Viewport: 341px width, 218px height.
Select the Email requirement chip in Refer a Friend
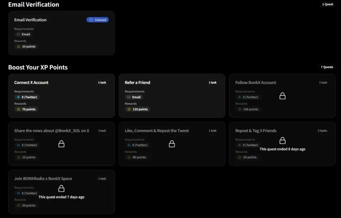tap(134, 97)
